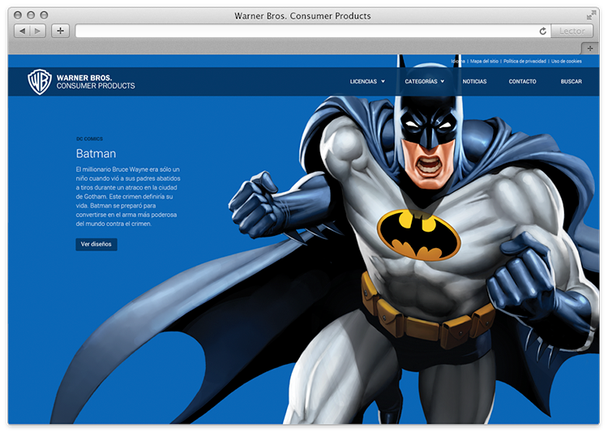Open the Política de privacidad link
608x436 pixels.
[x=525, y=61]
